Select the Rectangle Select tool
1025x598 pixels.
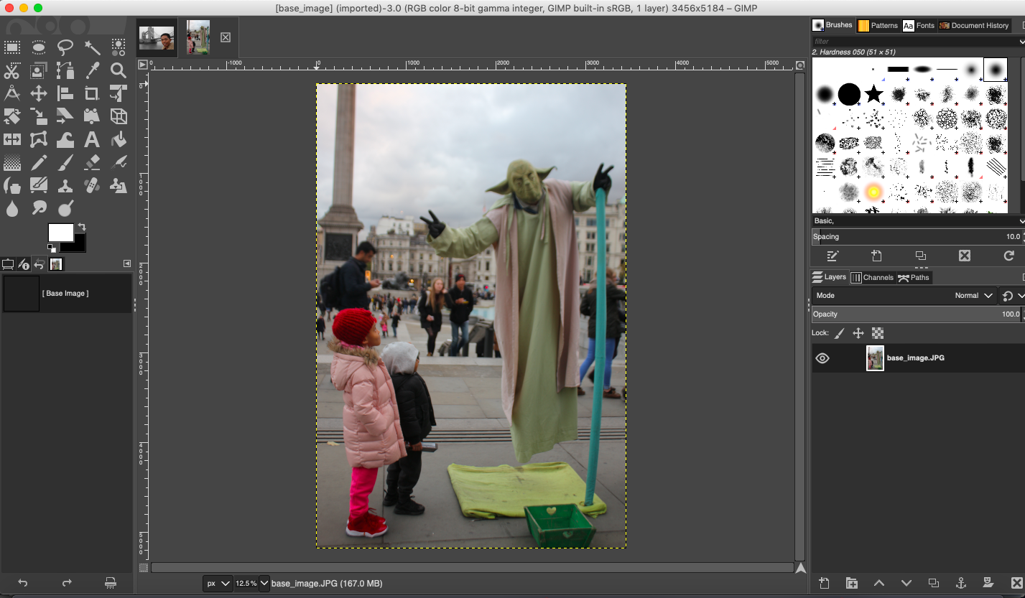click(12, 48)
